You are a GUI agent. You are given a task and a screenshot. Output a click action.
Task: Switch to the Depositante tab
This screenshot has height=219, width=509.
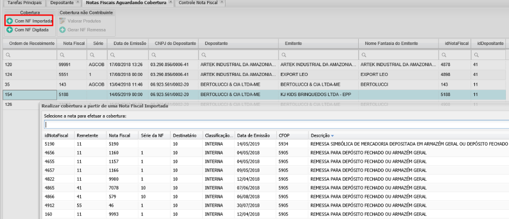[x=62, y=3]
